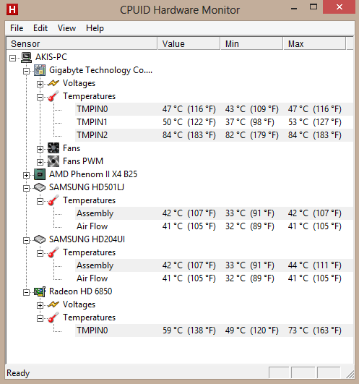The width and height of the screenshot is (359, 384).
Task: Expand the Fans node under Gigabyte
Action: coord(40,149)
